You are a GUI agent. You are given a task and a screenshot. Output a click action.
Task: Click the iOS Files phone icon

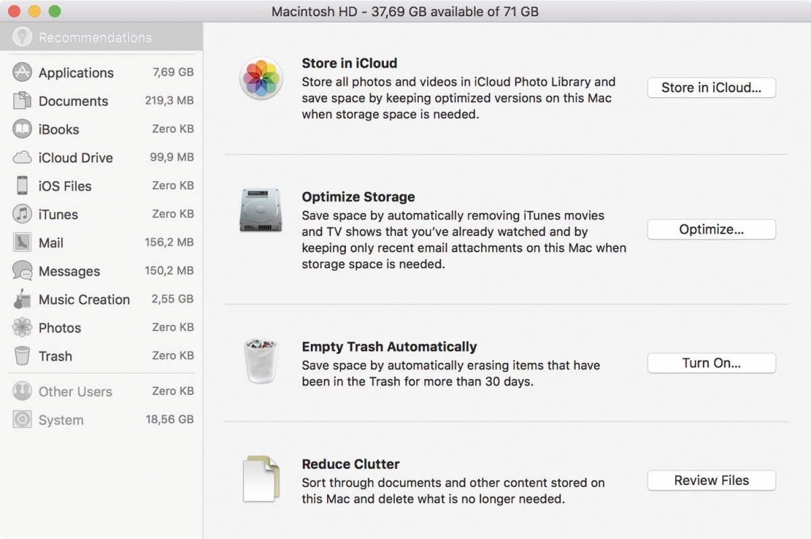coord(23,186)
